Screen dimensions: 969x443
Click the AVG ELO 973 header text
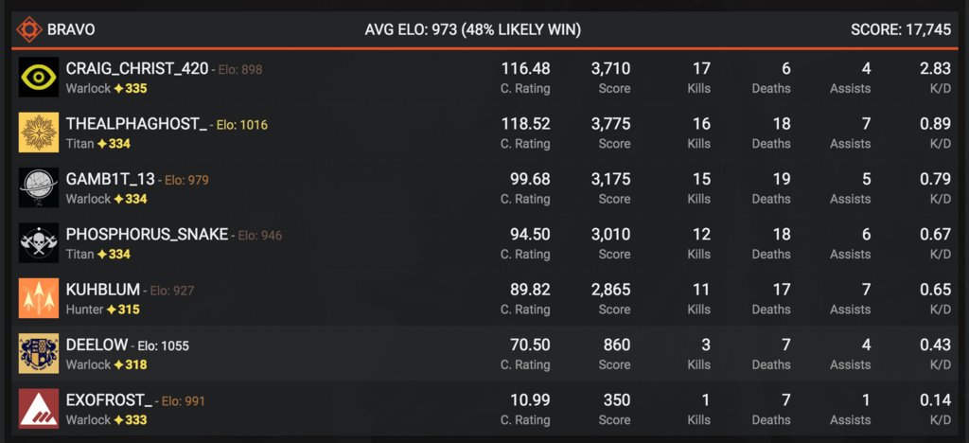click(473, 29)
